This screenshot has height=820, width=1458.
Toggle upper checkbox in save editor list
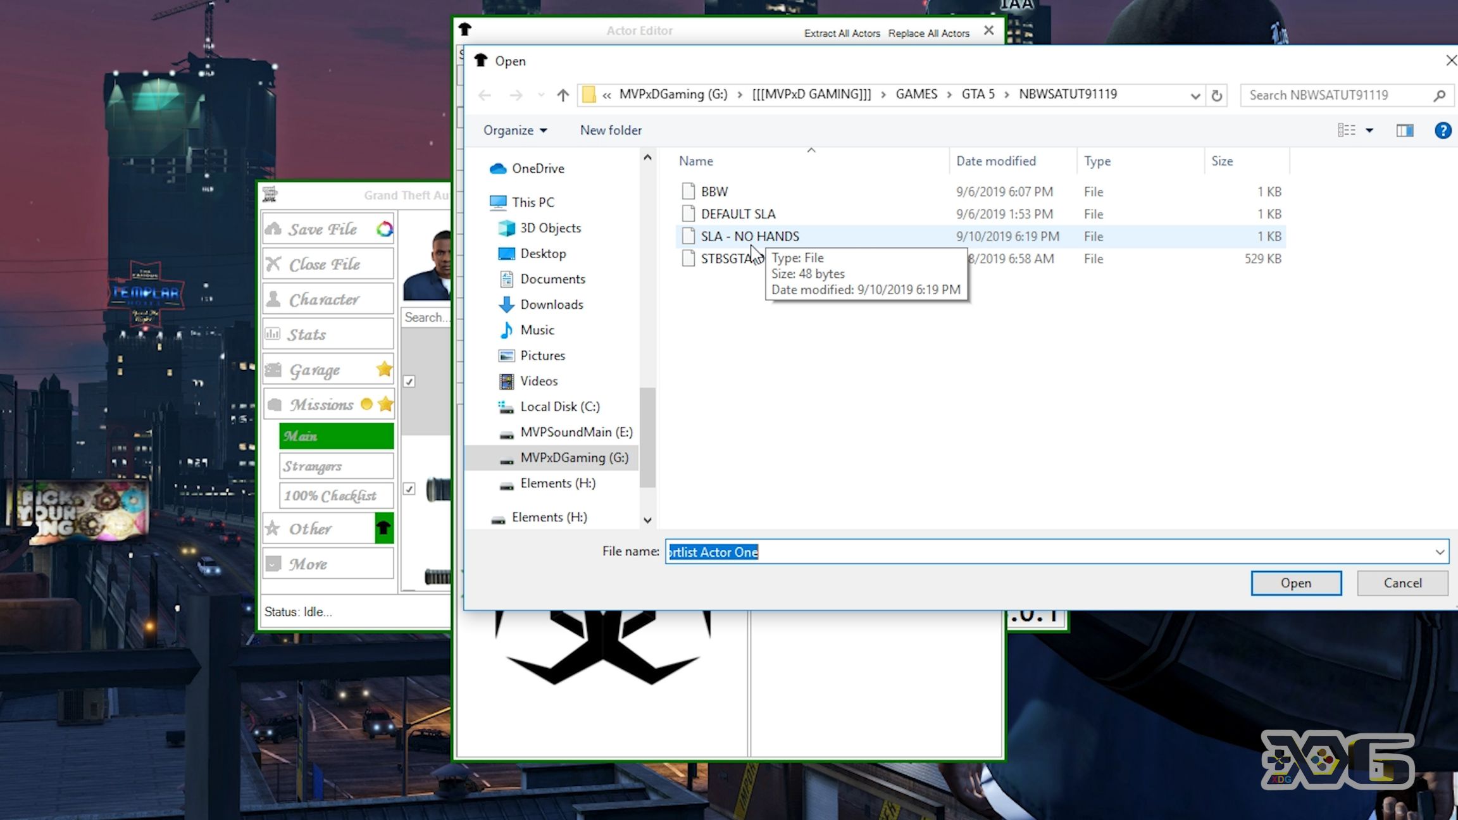click(409, 382)
